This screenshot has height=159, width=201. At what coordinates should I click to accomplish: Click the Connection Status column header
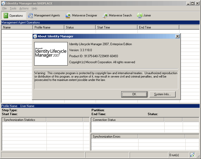[x=128, y=120]
